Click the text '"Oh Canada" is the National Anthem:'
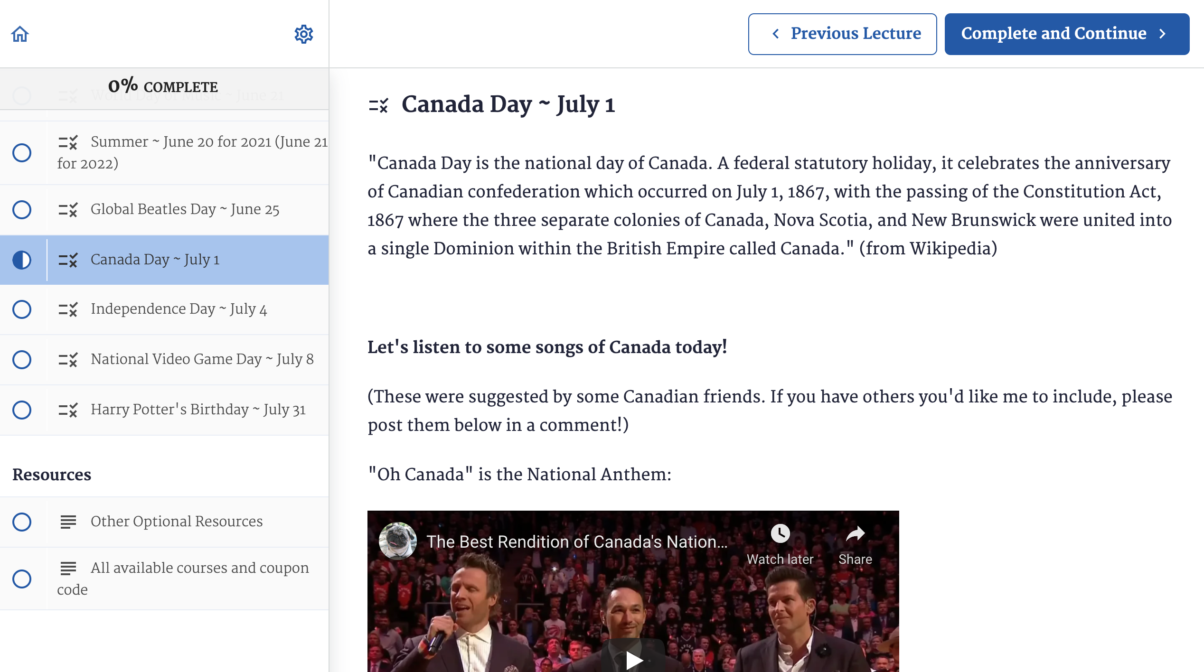1204x672 pixels. point(519,475)
